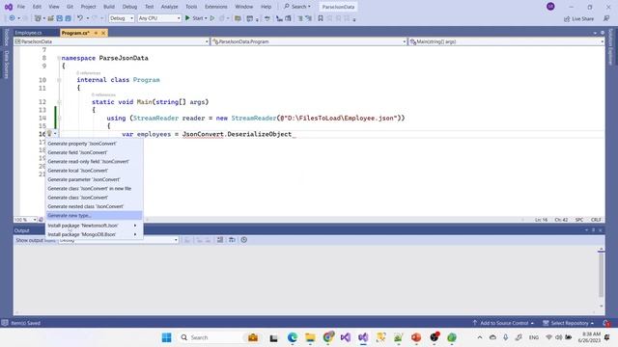
Task: Select Generate local 'JsonConvert'
Action: 94,171
